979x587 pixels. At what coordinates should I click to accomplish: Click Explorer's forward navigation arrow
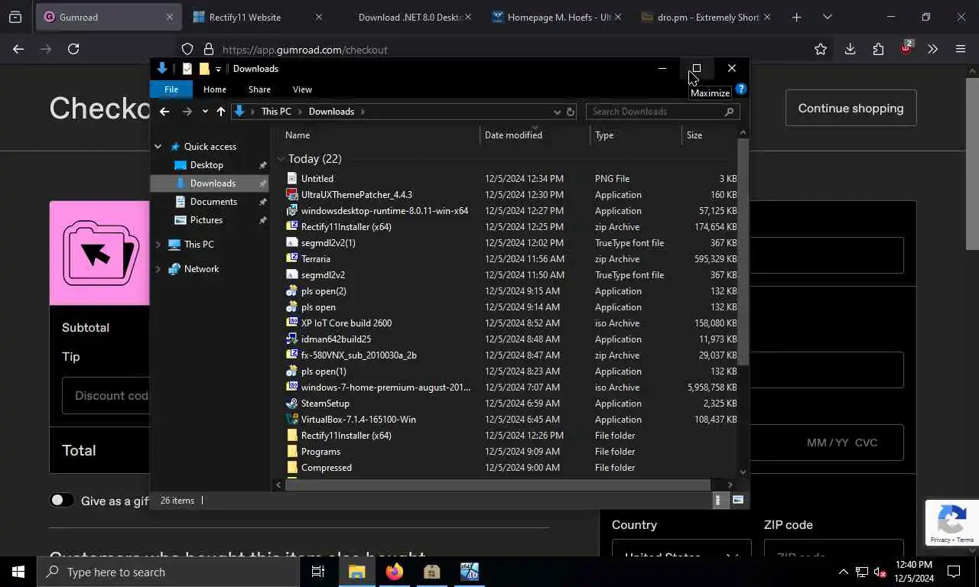click(x=187, y=112)
